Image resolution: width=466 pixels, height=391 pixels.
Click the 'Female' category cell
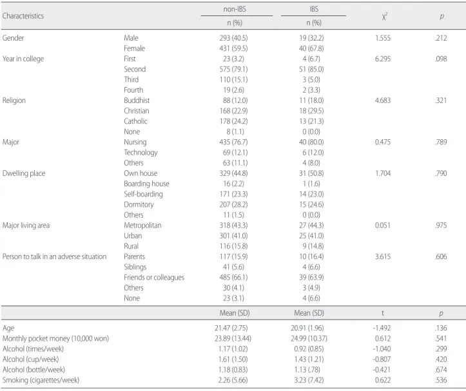[134, 48]
